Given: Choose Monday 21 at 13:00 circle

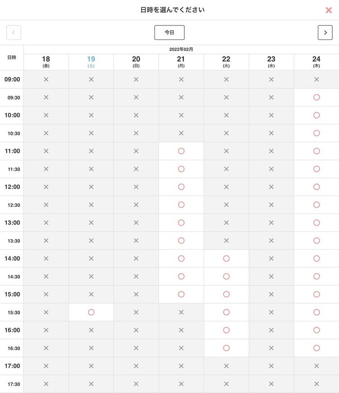Looking at the screenshot, I should [181, 223].
